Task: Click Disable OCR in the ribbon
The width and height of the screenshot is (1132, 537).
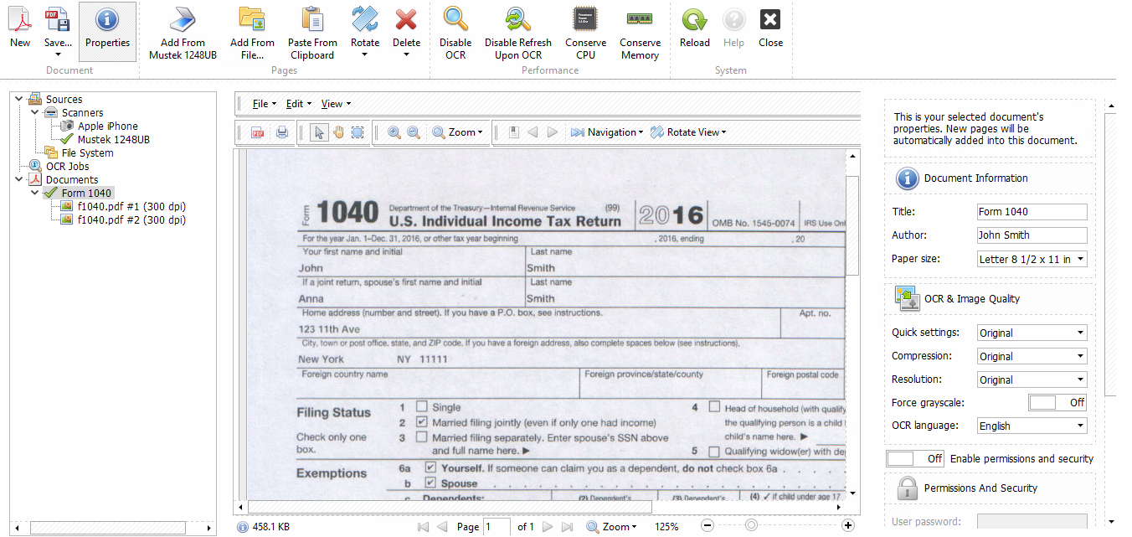Action: pyautogui.click(x=455, y=34)
